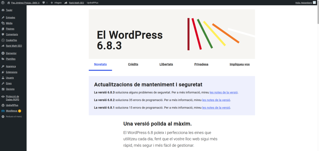Open the 6.8.3 release notes link
Viewport: 319px width, 151px height.
224,92
